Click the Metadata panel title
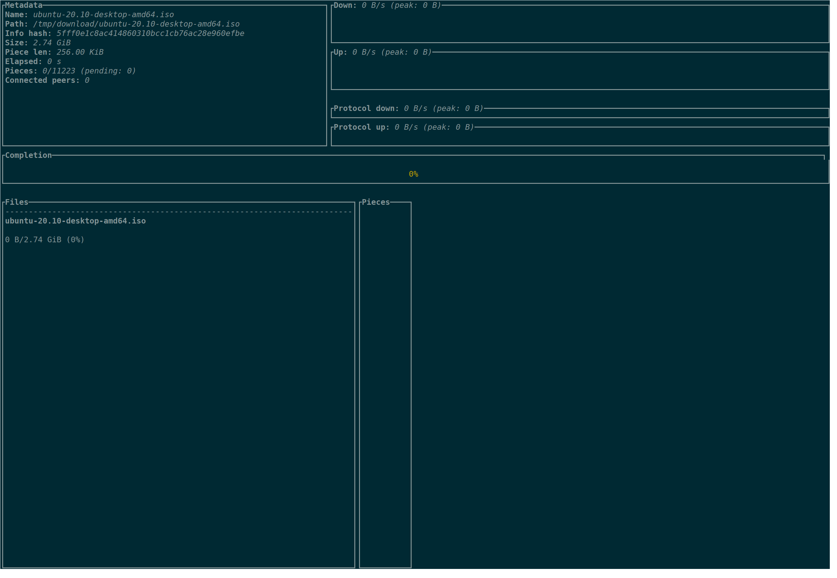This screenshot has height=578, width=837. pos(23,5)
